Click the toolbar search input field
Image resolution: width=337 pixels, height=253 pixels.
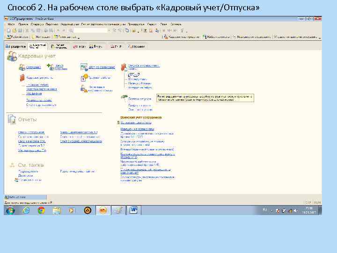coord(90,30)
